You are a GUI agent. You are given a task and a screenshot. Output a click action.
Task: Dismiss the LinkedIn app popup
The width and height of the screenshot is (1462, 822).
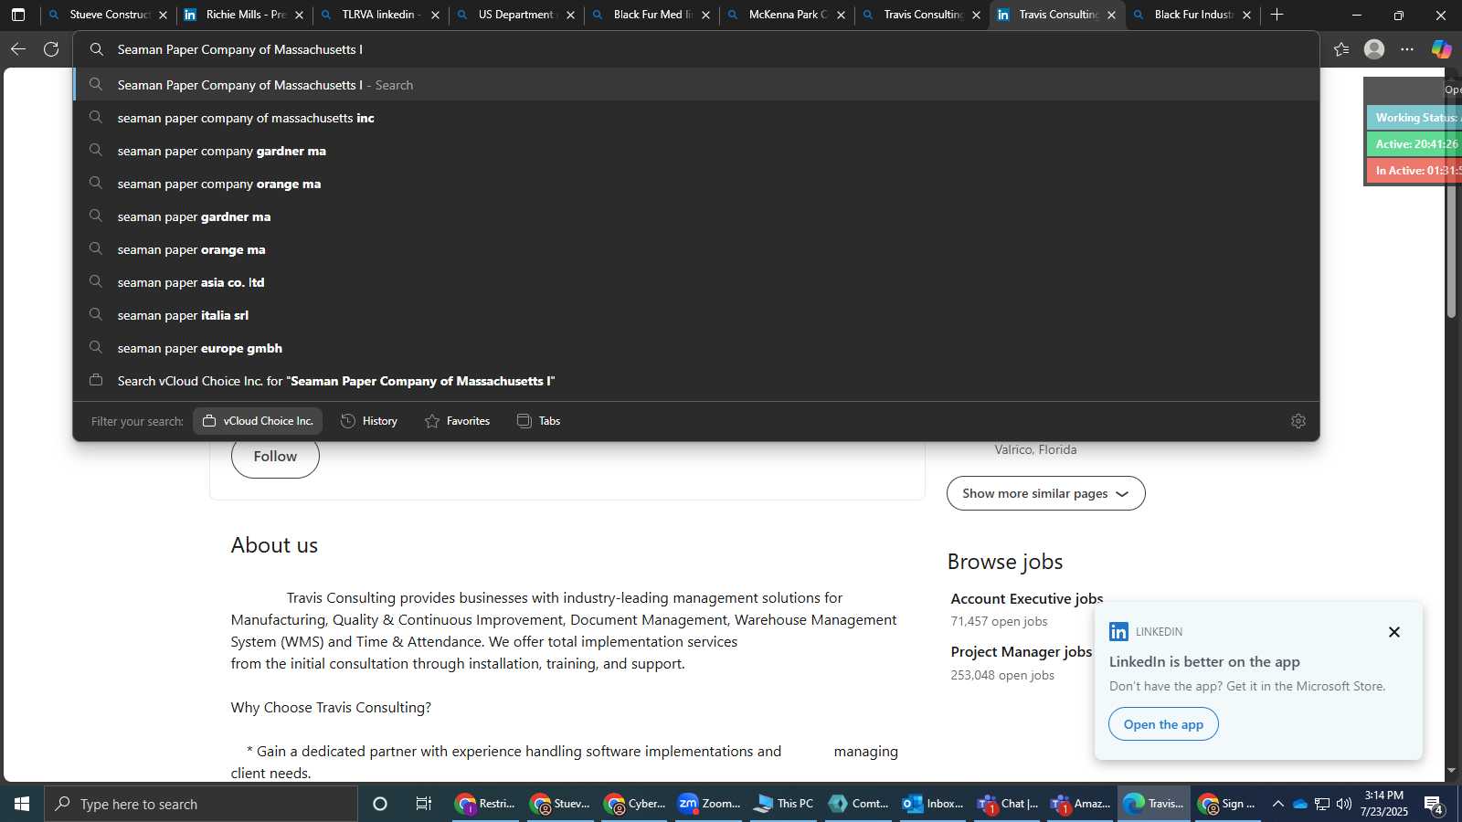(1393, 632)
